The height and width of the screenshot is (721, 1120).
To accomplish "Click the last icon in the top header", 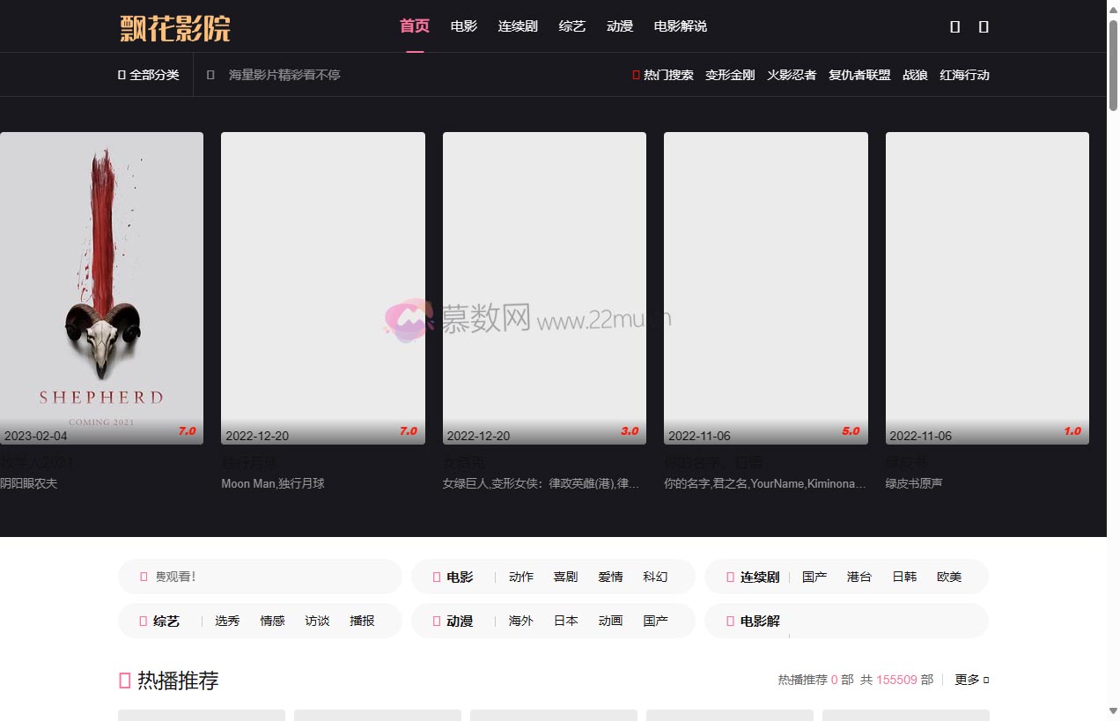I will pos(984,26).
